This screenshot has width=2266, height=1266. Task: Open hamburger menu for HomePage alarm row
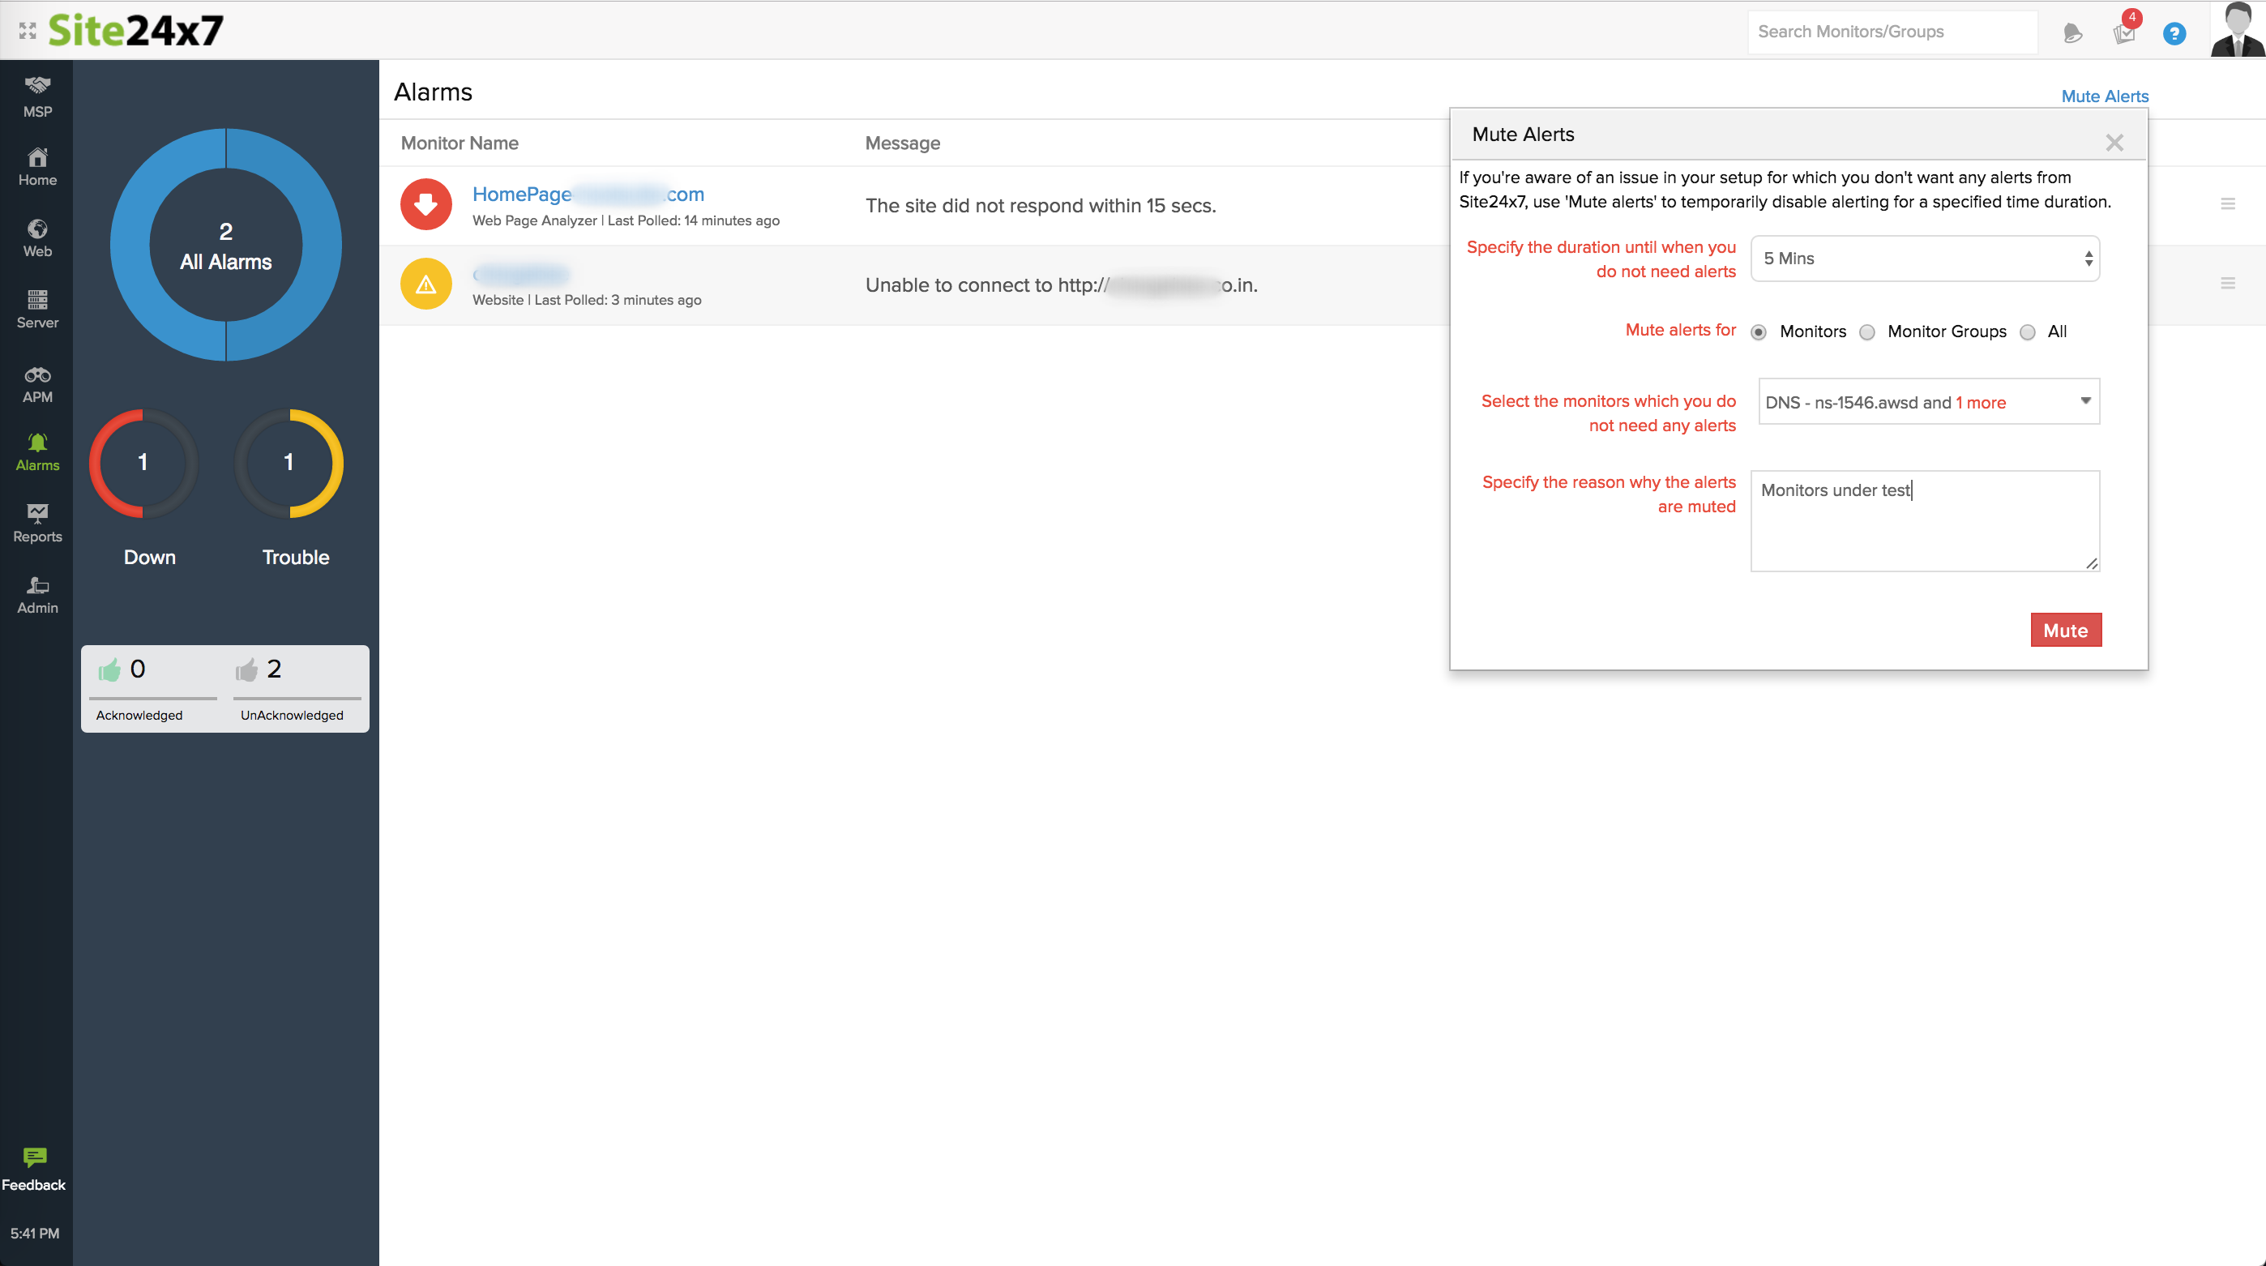pyautogui.click(x=2227, y=204)
